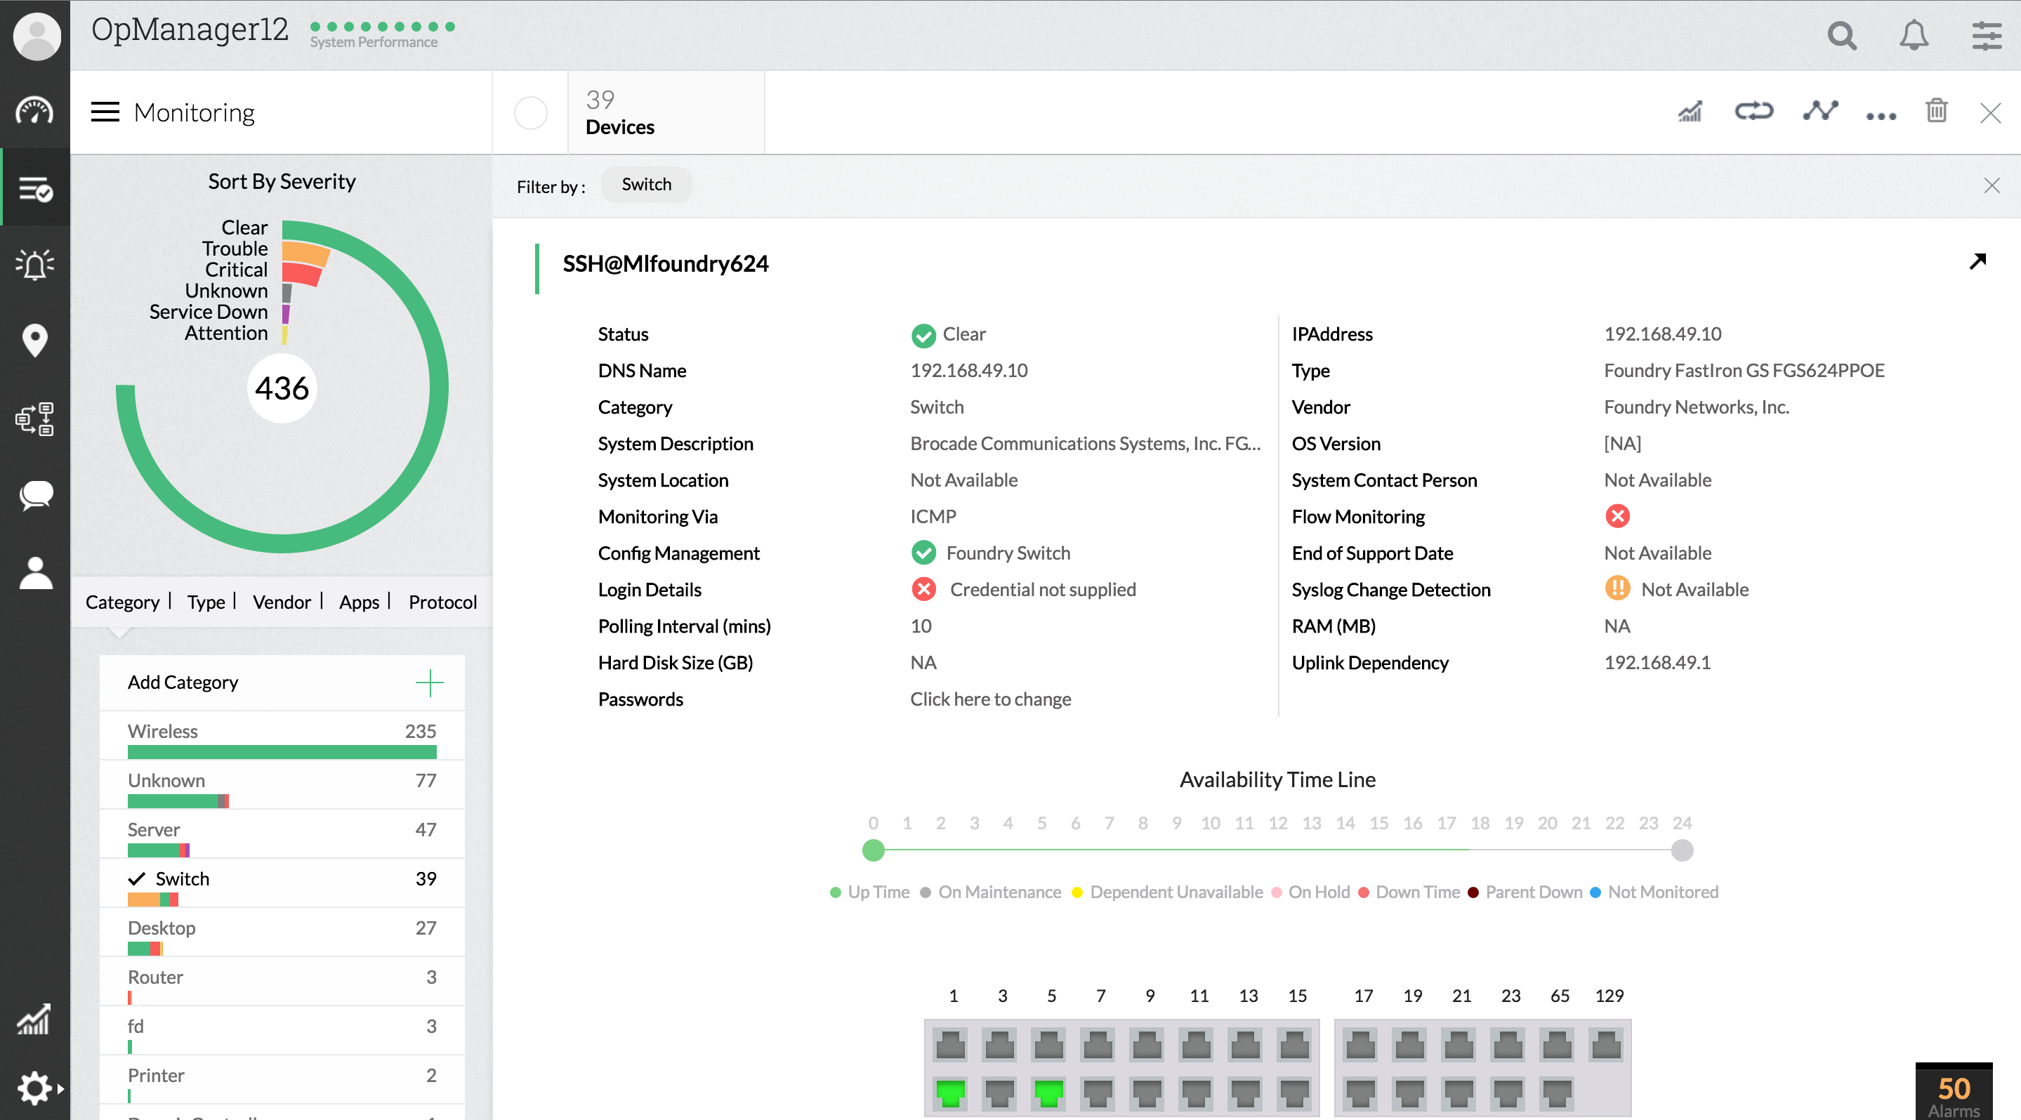Click the green port 2 interface

click(x=950, y=1091)
